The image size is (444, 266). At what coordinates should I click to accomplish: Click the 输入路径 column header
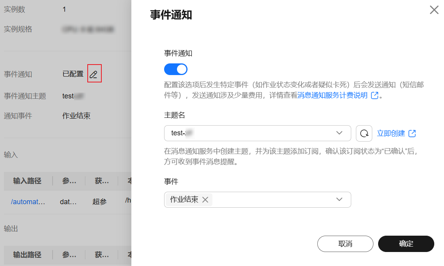(x=27, y=181)
